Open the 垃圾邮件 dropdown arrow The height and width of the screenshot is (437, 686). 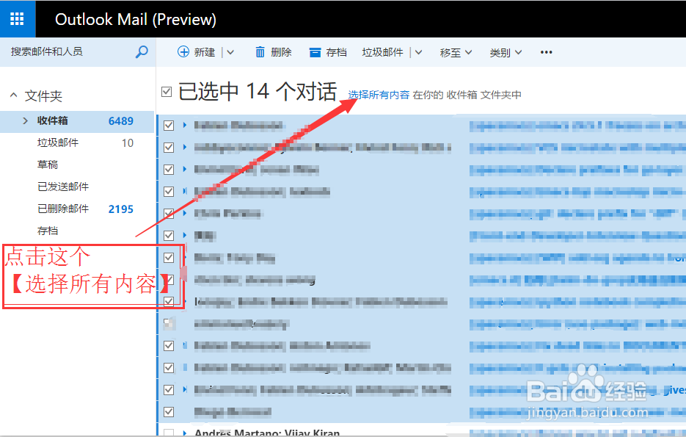coord(418,53)
